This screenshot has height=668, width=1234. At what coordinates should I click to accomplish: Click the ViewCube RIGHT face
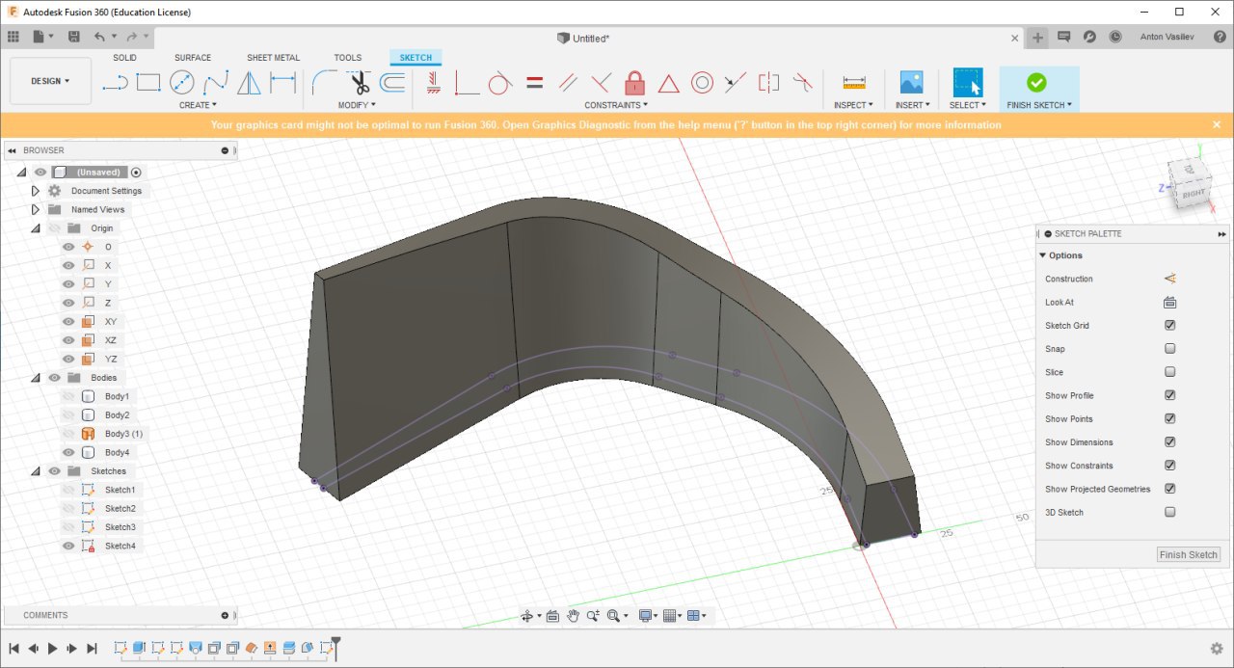point(1193,194)
